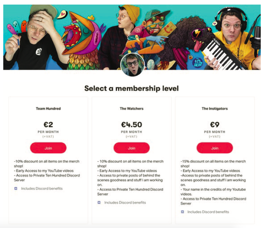Image resolution: width=261 pixels, height=228 pixels.
Task: Click the creator's round profile avatar
Action: [x=132, y=65]
